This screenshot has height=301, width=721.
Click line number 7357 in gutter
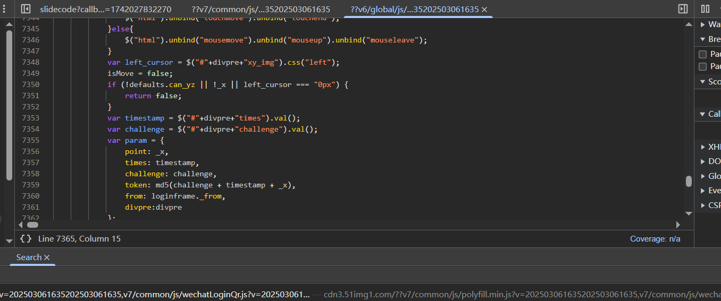point(30,162)
